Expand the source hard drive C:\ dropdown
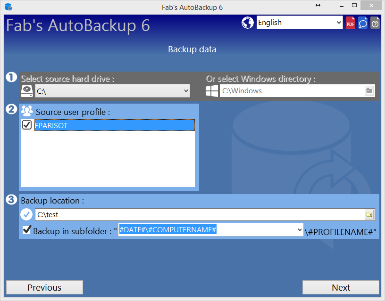The width and height of the screenshot is (385, 301). (x=185, y=91)
